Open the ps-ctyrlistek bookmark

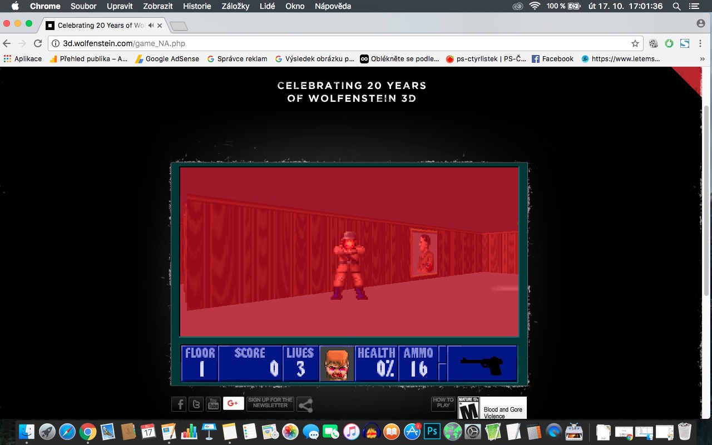coord(486,58)
